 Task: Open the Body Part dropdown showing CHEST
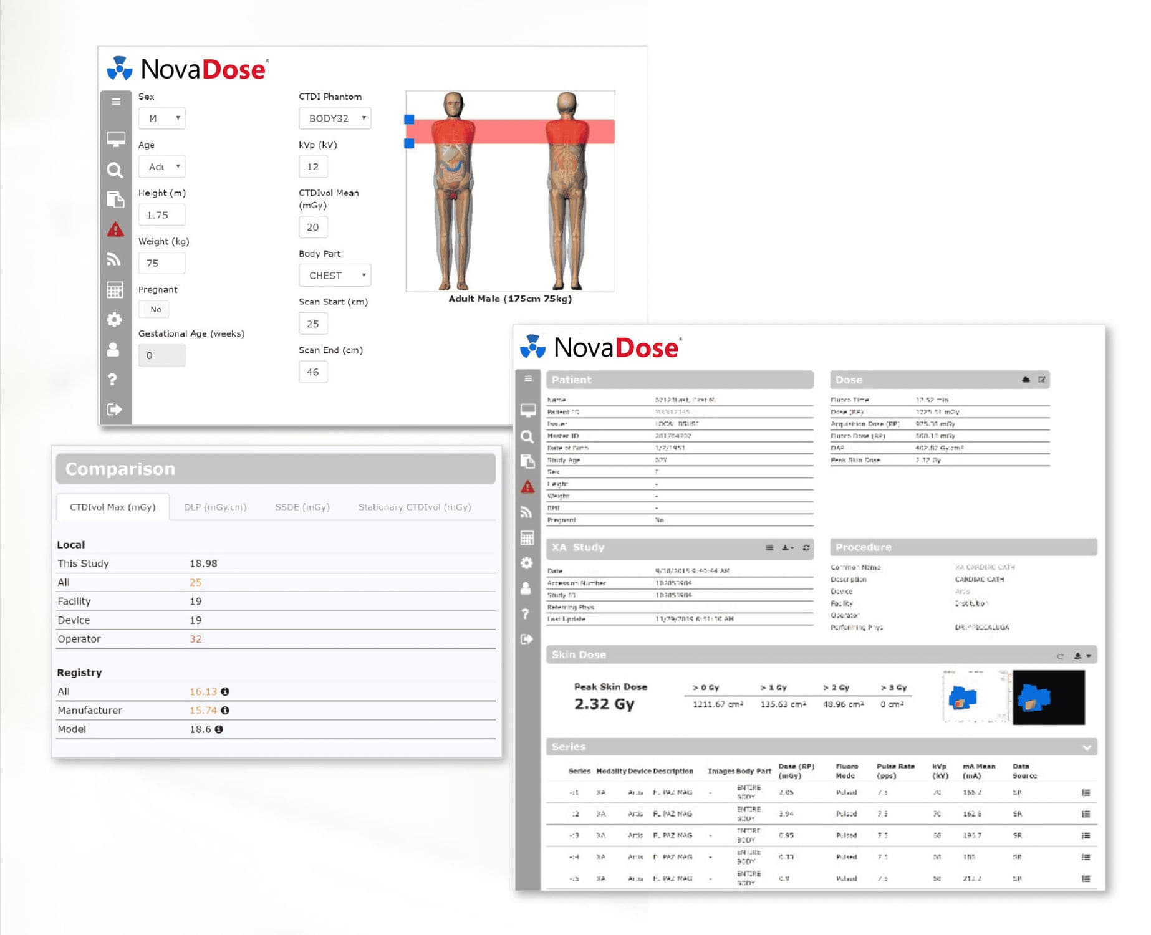[335, 275]
